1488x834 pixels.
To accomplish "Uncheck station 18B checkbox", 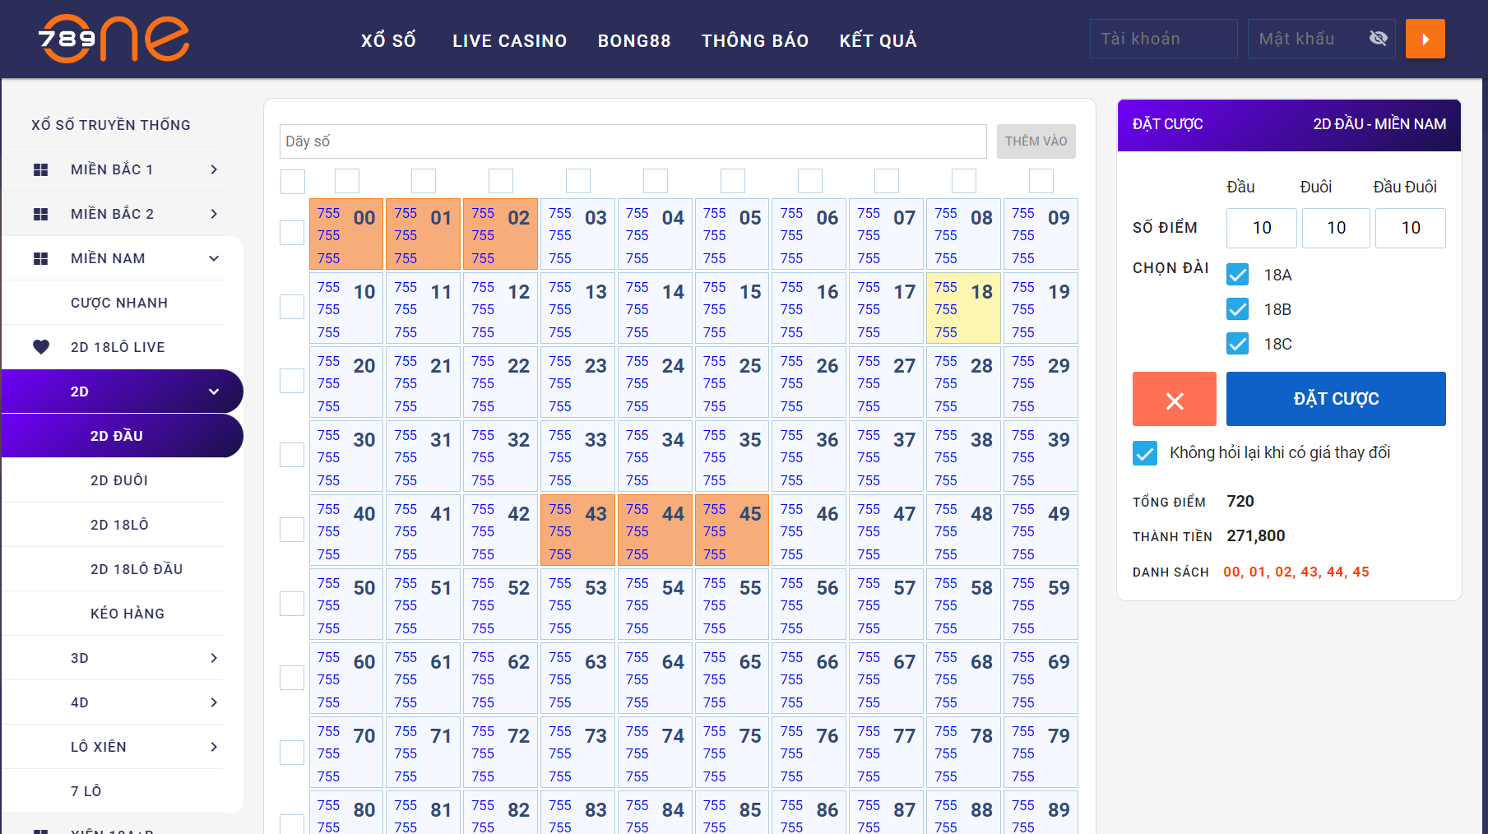I will 1237,309.
